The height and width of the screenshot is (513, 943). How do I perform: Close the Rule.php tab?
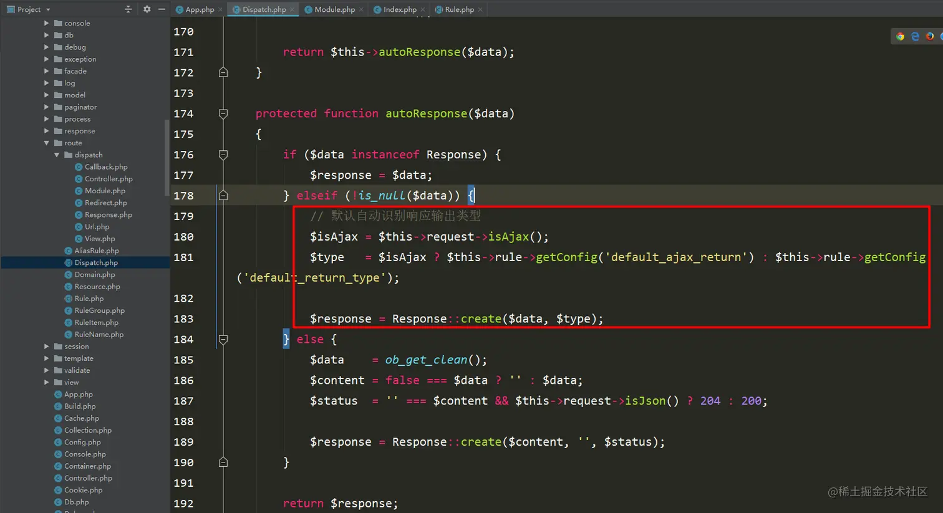[x=480, y=10]
